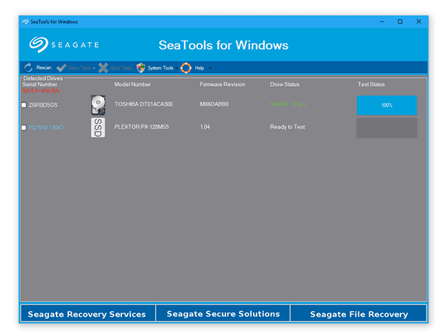Viewport: 448px width, 336px height.
Task: Open Seagate File Recovery
Action: 359,313
